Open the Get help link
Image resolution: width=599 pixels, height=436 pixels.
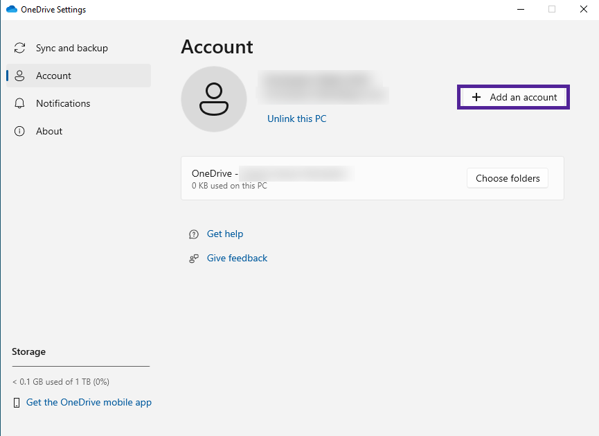225,234
